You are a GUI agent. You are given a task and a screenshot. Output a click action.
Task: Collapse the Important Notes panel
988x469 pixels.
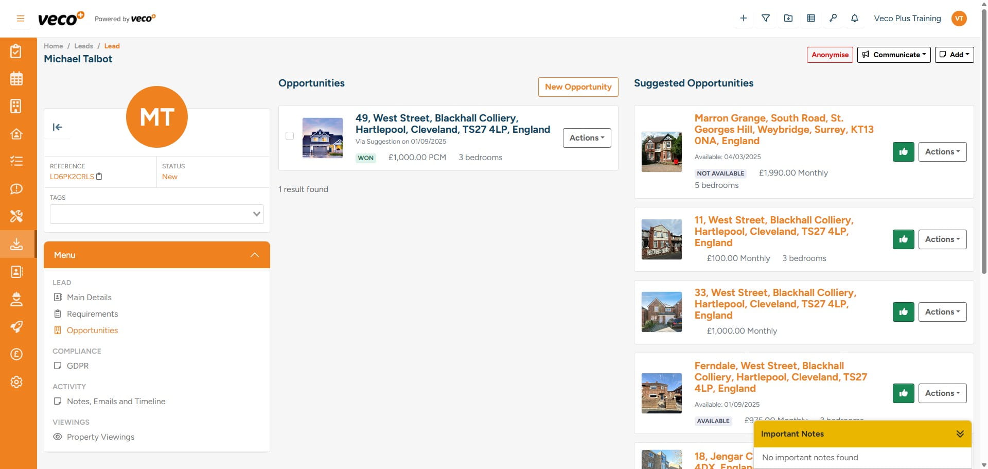pos(959,434)
